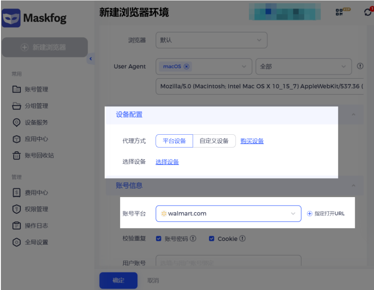Image resolution: width=374 pixels, height=290 pixels.
Task: Click the 设备配置 section title
Action: point(129,114)
